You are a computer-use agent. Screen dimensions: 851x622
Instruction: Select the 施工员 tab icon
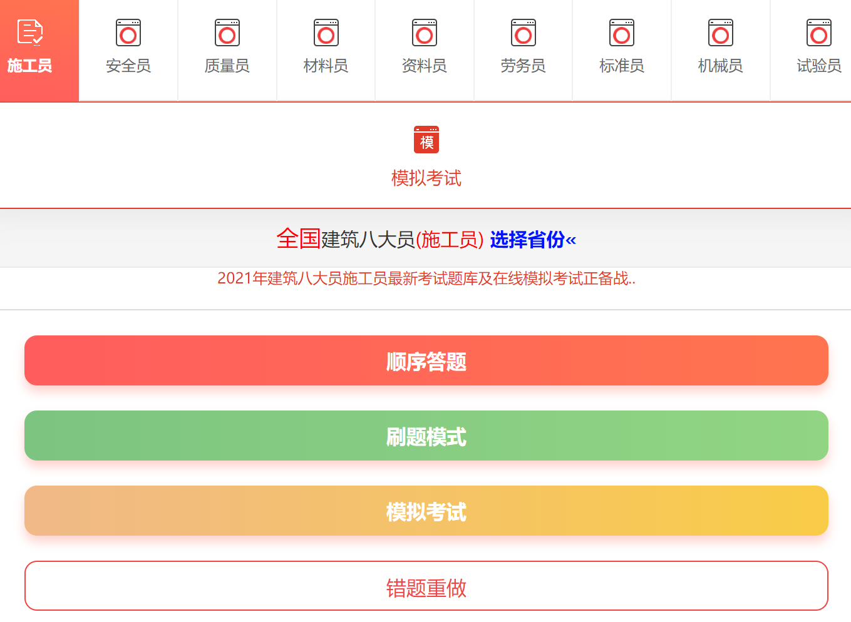tap(29, 32)
